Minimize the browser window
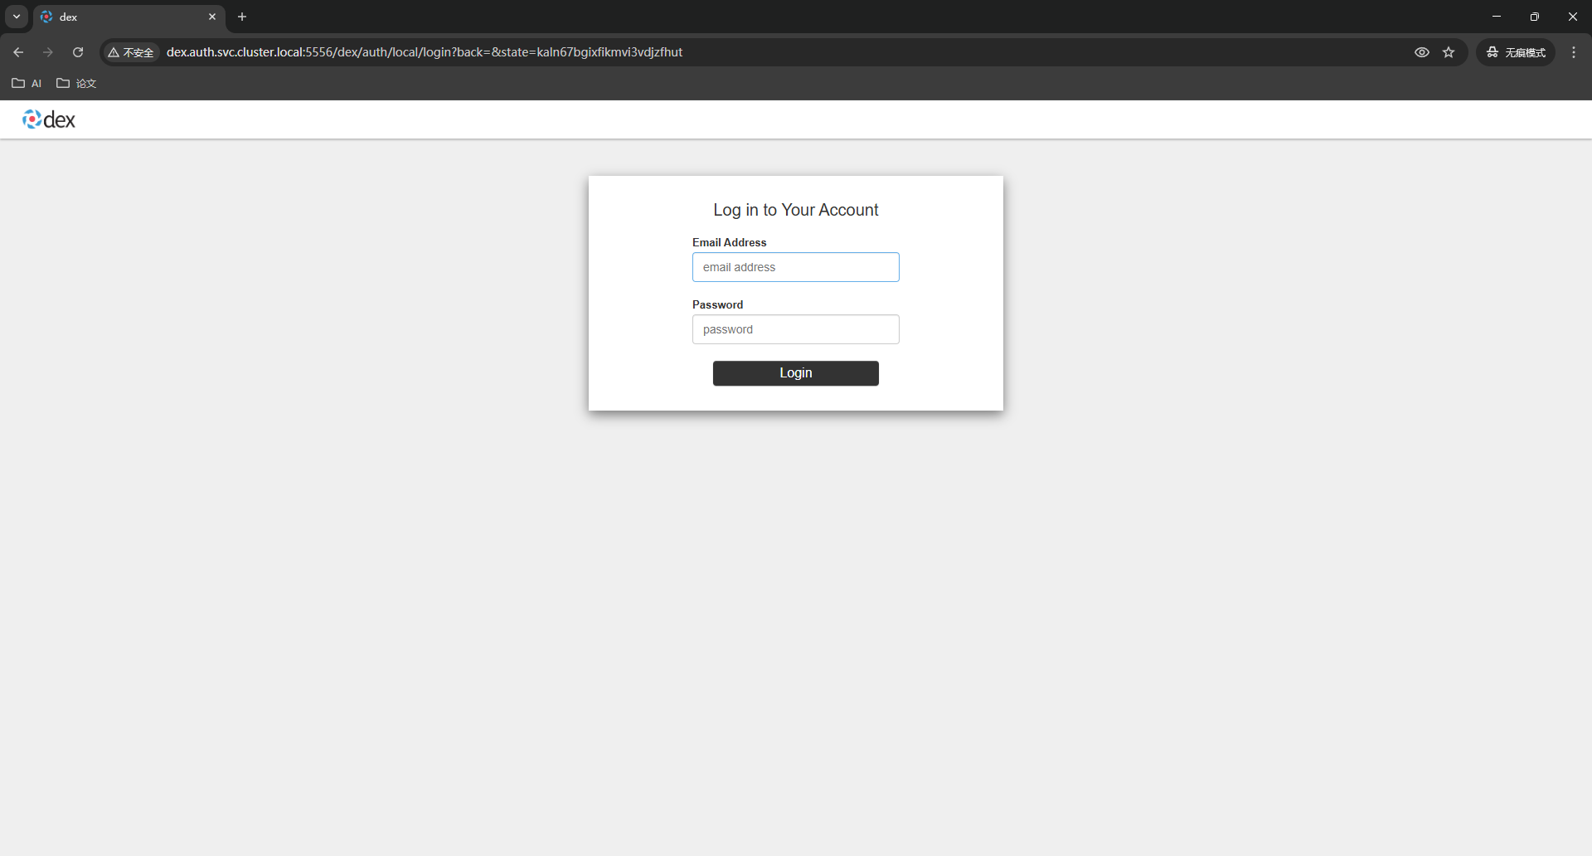The image size is (1592, 856). click(1497, 17)
